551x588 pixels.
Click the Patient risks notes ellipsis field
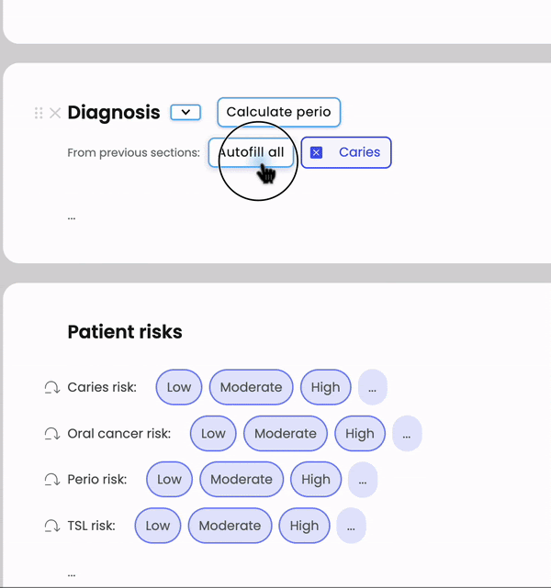click(72, 574)
